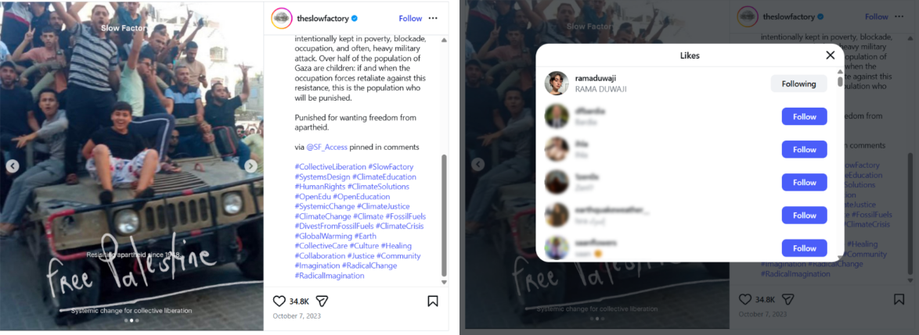Click the 34.8K likes count on the undimmed post

(x=299, y=301)
